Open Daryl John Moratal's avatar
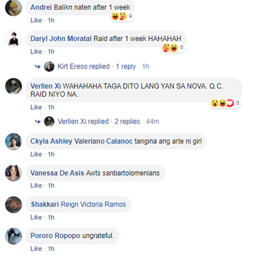The height and width of the screenshot is (255, 258). coord(13,39)
